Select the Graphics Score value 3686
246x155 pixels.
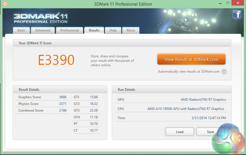point(63,97)
